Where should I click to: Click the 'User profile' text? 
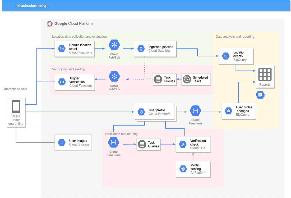pyautogui.click(x=157, y=110)
